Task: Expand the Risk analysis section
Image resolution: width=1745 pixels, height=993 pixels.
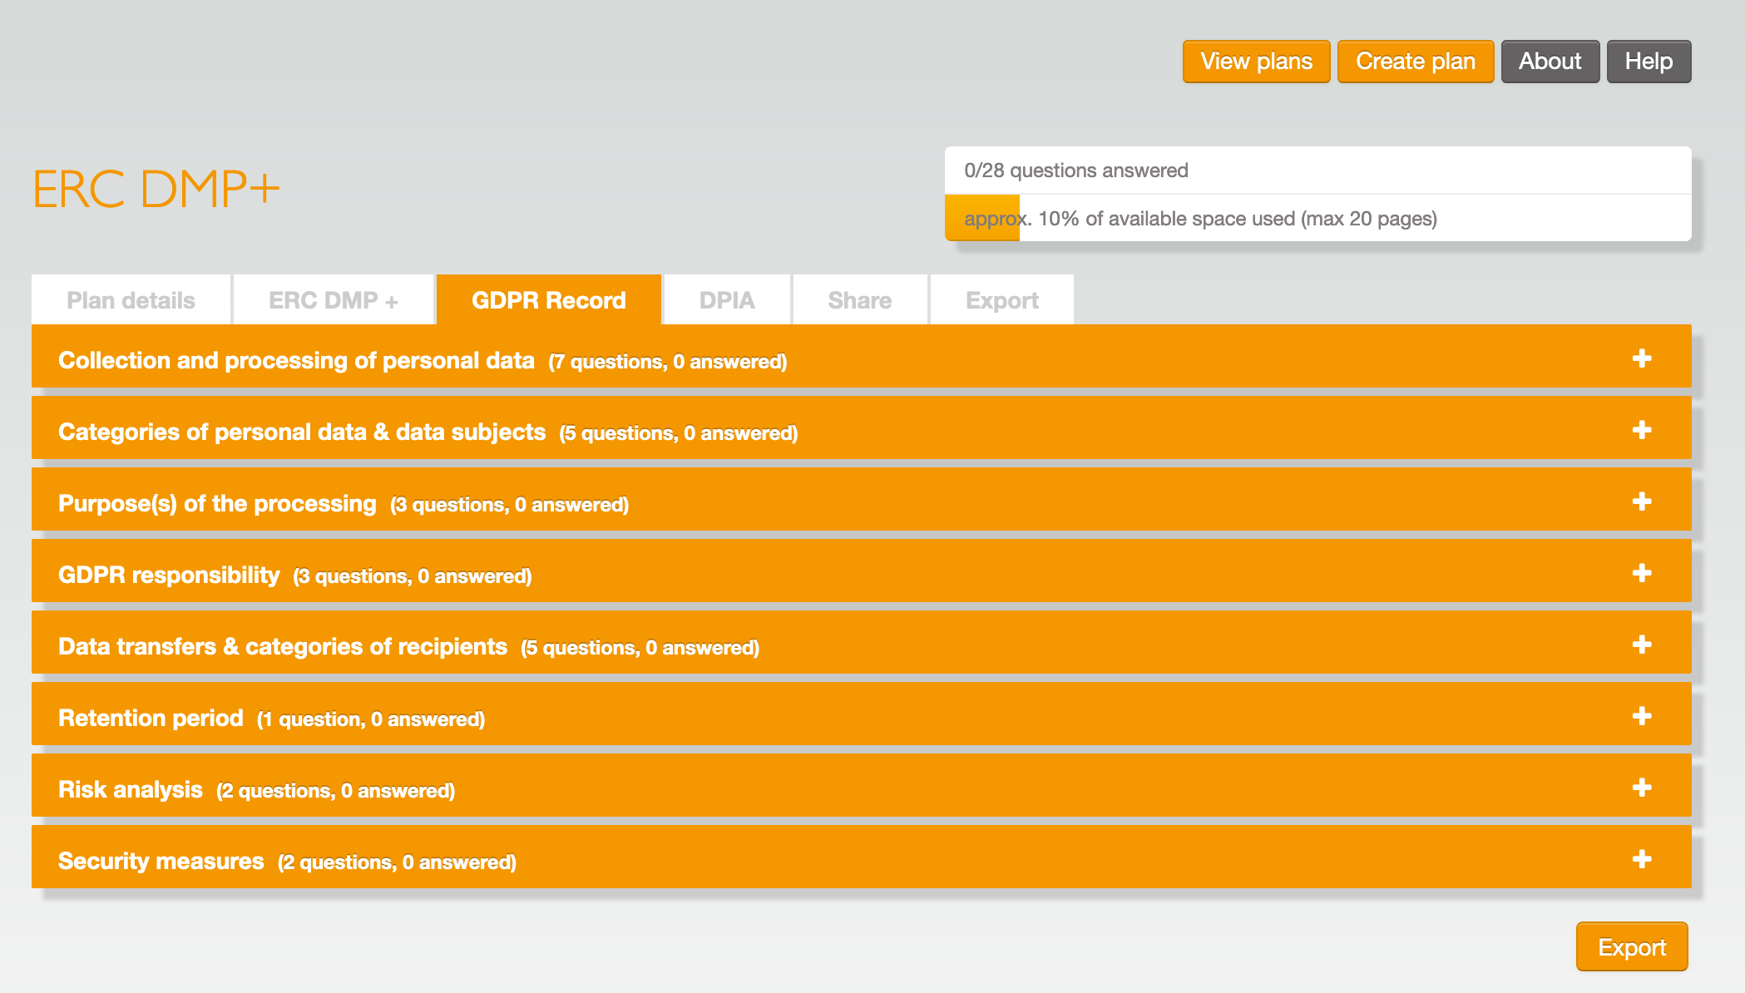Action: [x=862, y=785]
